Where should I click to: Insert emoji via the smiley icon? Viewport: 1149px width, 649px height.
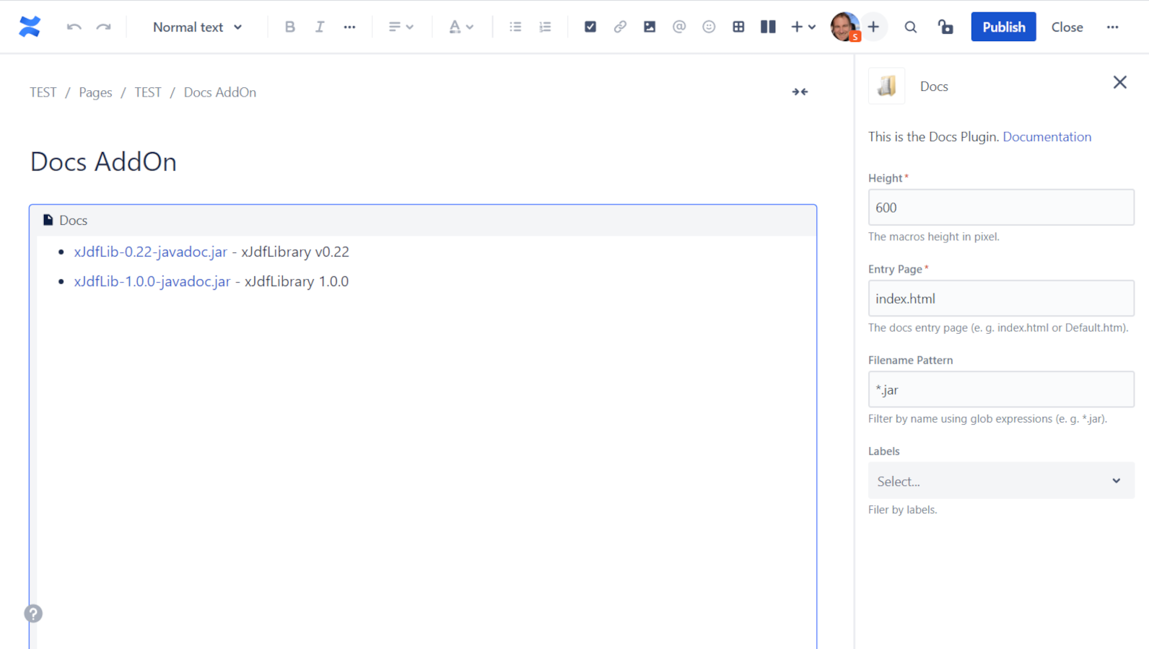708,27
